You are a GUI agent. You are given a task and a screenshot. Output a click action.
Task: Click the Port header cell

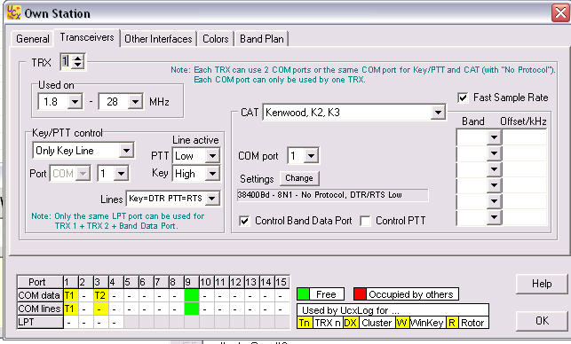[40, 282]
